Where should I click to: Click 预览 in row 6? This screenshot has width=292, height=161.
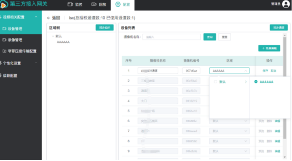[x=261, y=121]
